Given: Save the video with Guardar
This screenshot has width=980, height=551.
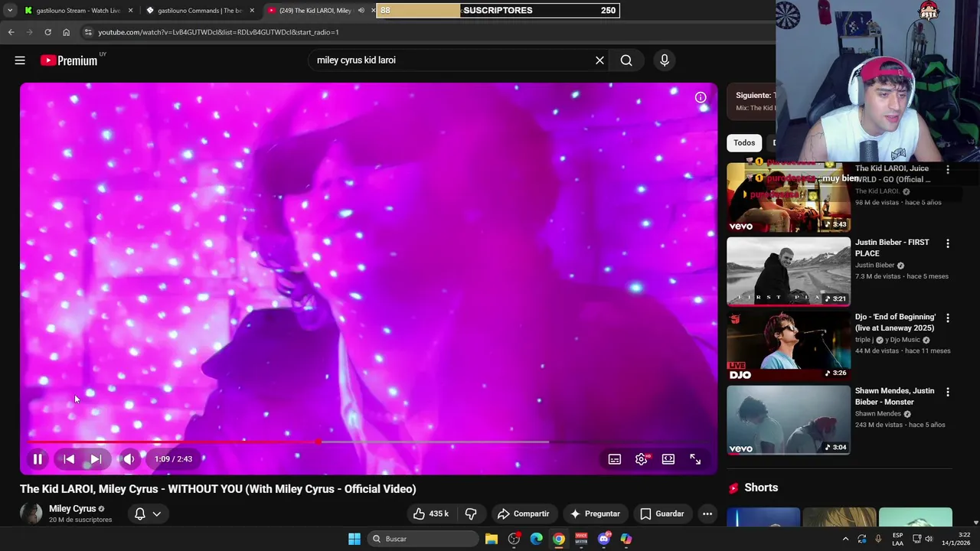Looking at the screenshot, I should 662,514.
